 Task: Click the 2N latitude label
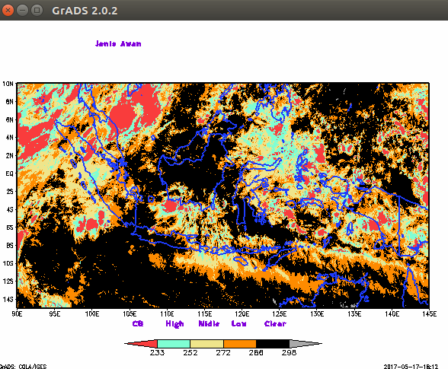9,155
